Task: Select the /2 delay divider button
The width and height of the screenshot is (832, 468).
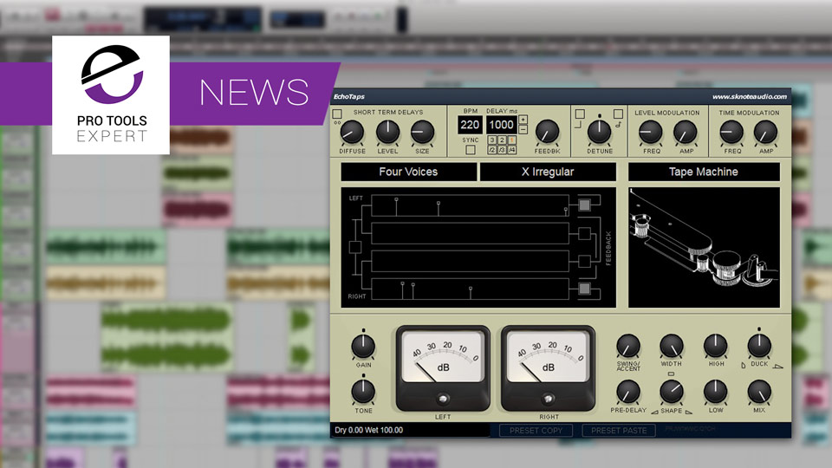Action: point(492,150)
